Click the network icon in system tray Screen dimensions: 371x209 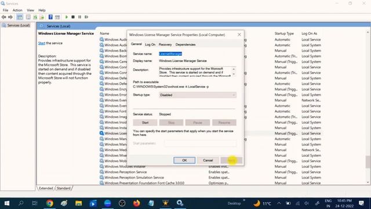[297, 203]
